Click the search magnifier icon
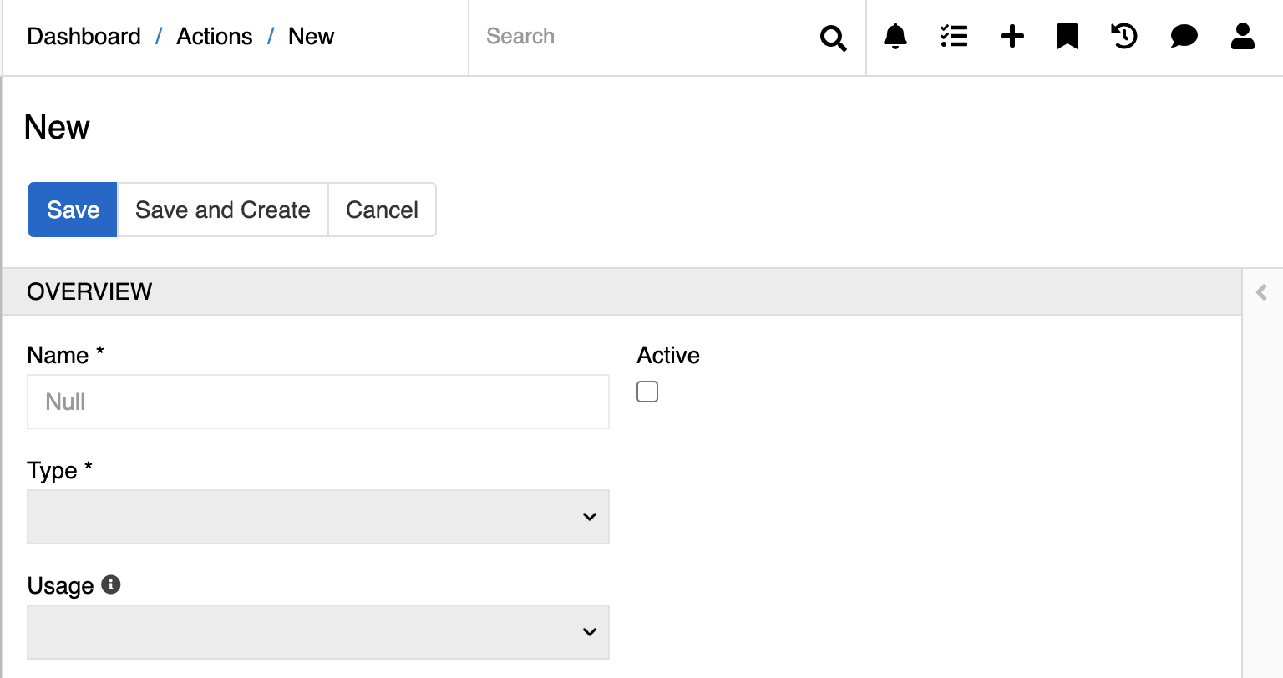1283x678 pixels. pyautogui.click(x=833, y=38)
